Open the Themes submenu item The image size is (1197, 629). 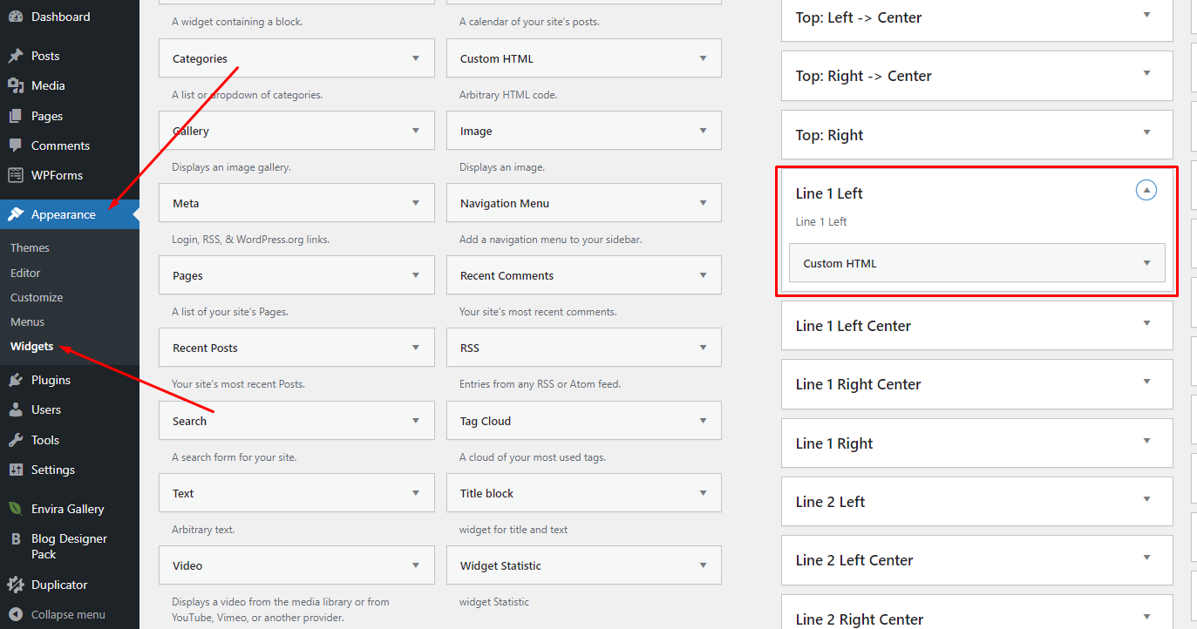click(x=30, y=247)
